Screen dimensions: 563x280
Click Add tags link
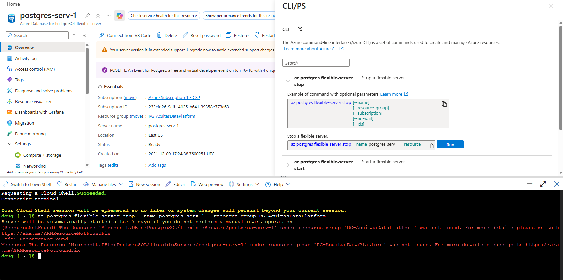[157, 165]
